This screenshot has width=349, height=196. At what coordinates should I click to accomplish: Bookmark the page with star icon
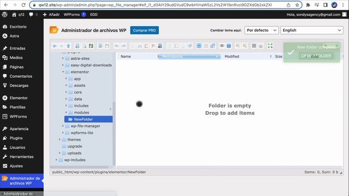(297, 5)
